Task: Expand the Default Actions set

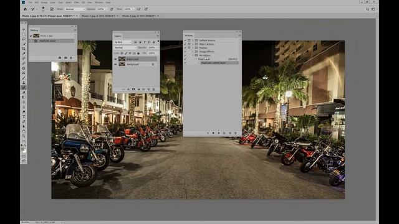Action: (x=193, y=40)
